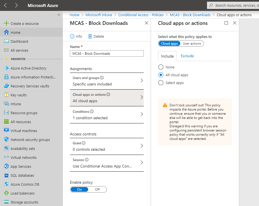Open the Network security groups shield icon
This screenshot has width=259, height=206.
point(6,139)
